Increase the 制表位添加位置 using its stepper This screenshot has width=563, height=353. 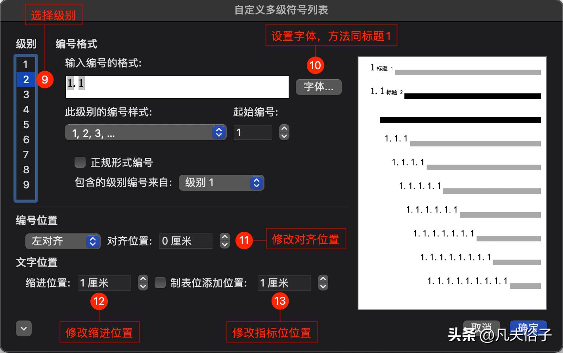[323, 279]
